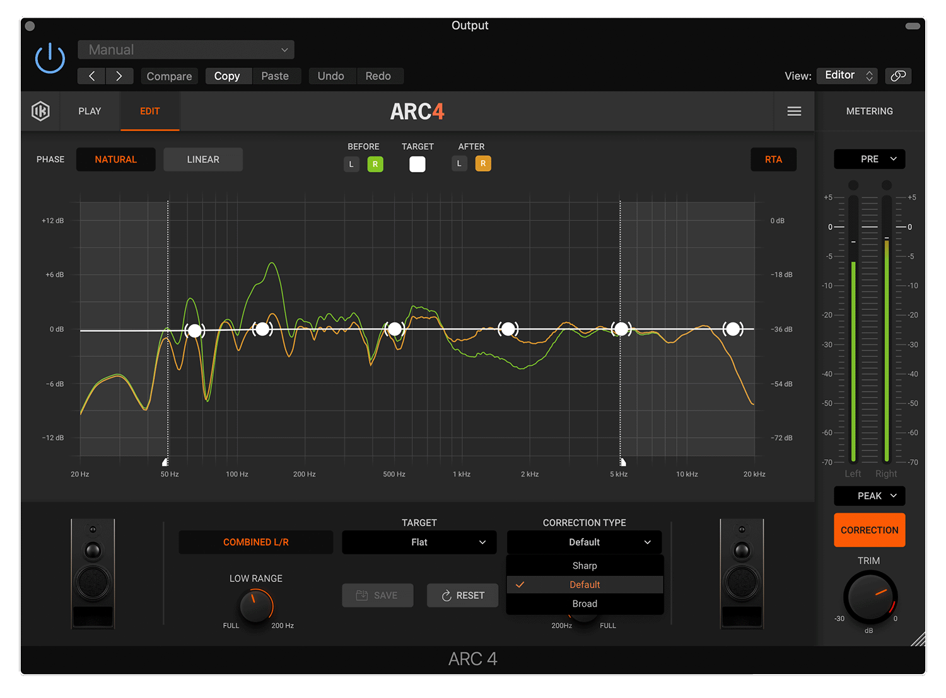Select Broad from the correction type menu
Image resolution: width=946 pixels, height=698 pixels.
[x=584, y=603]
